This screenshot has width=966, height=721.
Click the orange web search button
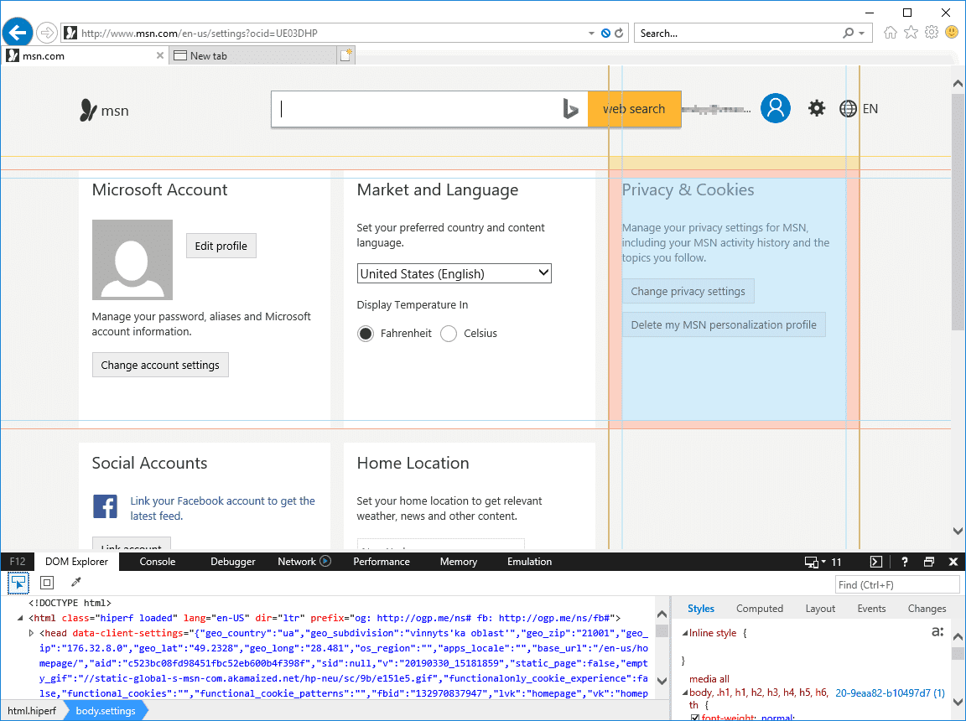click(x=635, y=109)
